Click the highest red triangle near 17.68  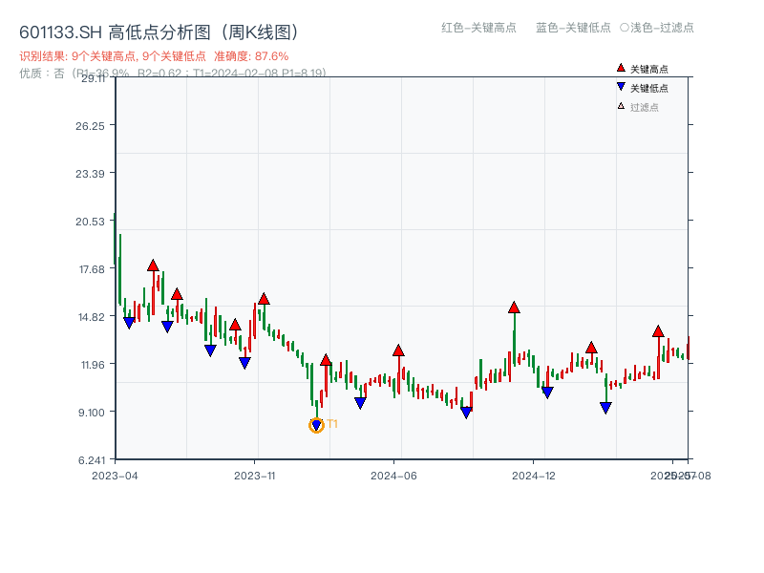coord(153,265)
